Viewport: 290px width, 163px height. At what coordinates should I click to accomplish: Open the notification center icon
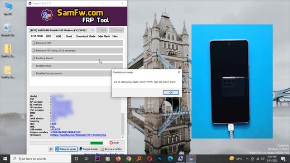[x=283, y=159]
